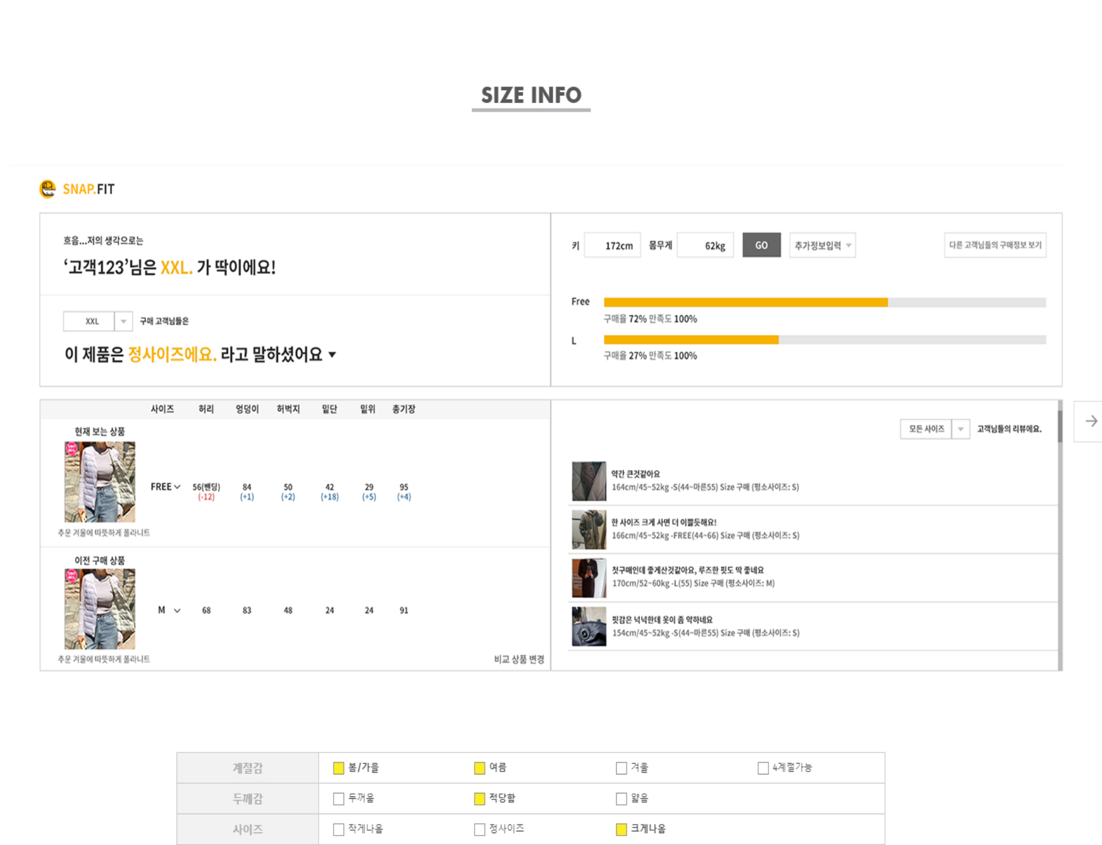Toggle the 겨울 season checkbox
Viewport: 1102px width, 845px height.
pos(621,768)
